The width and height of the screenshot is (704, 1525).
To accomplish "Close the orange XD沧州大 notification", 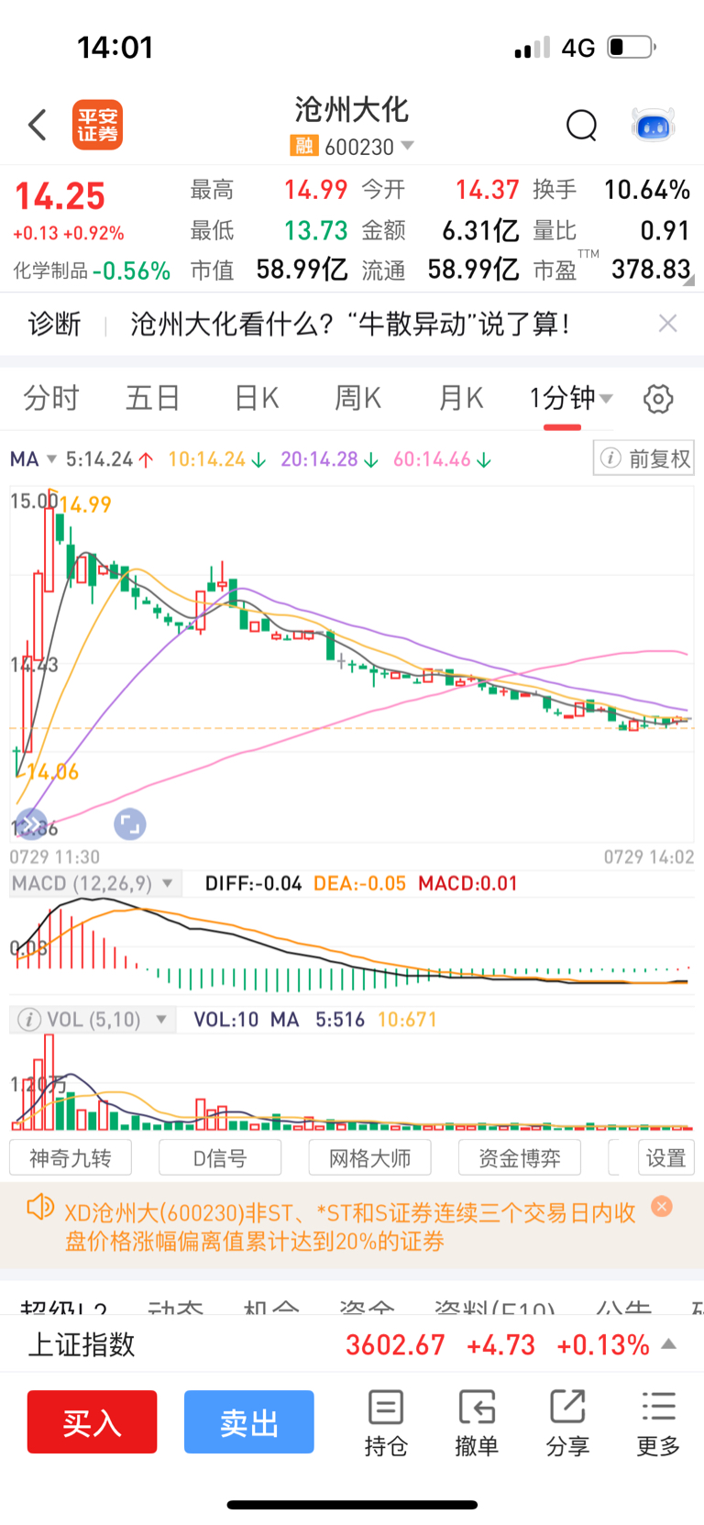I will [x=662, y=1207].
